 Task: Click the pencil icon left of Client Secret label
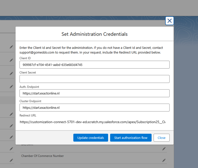point(11,73)
